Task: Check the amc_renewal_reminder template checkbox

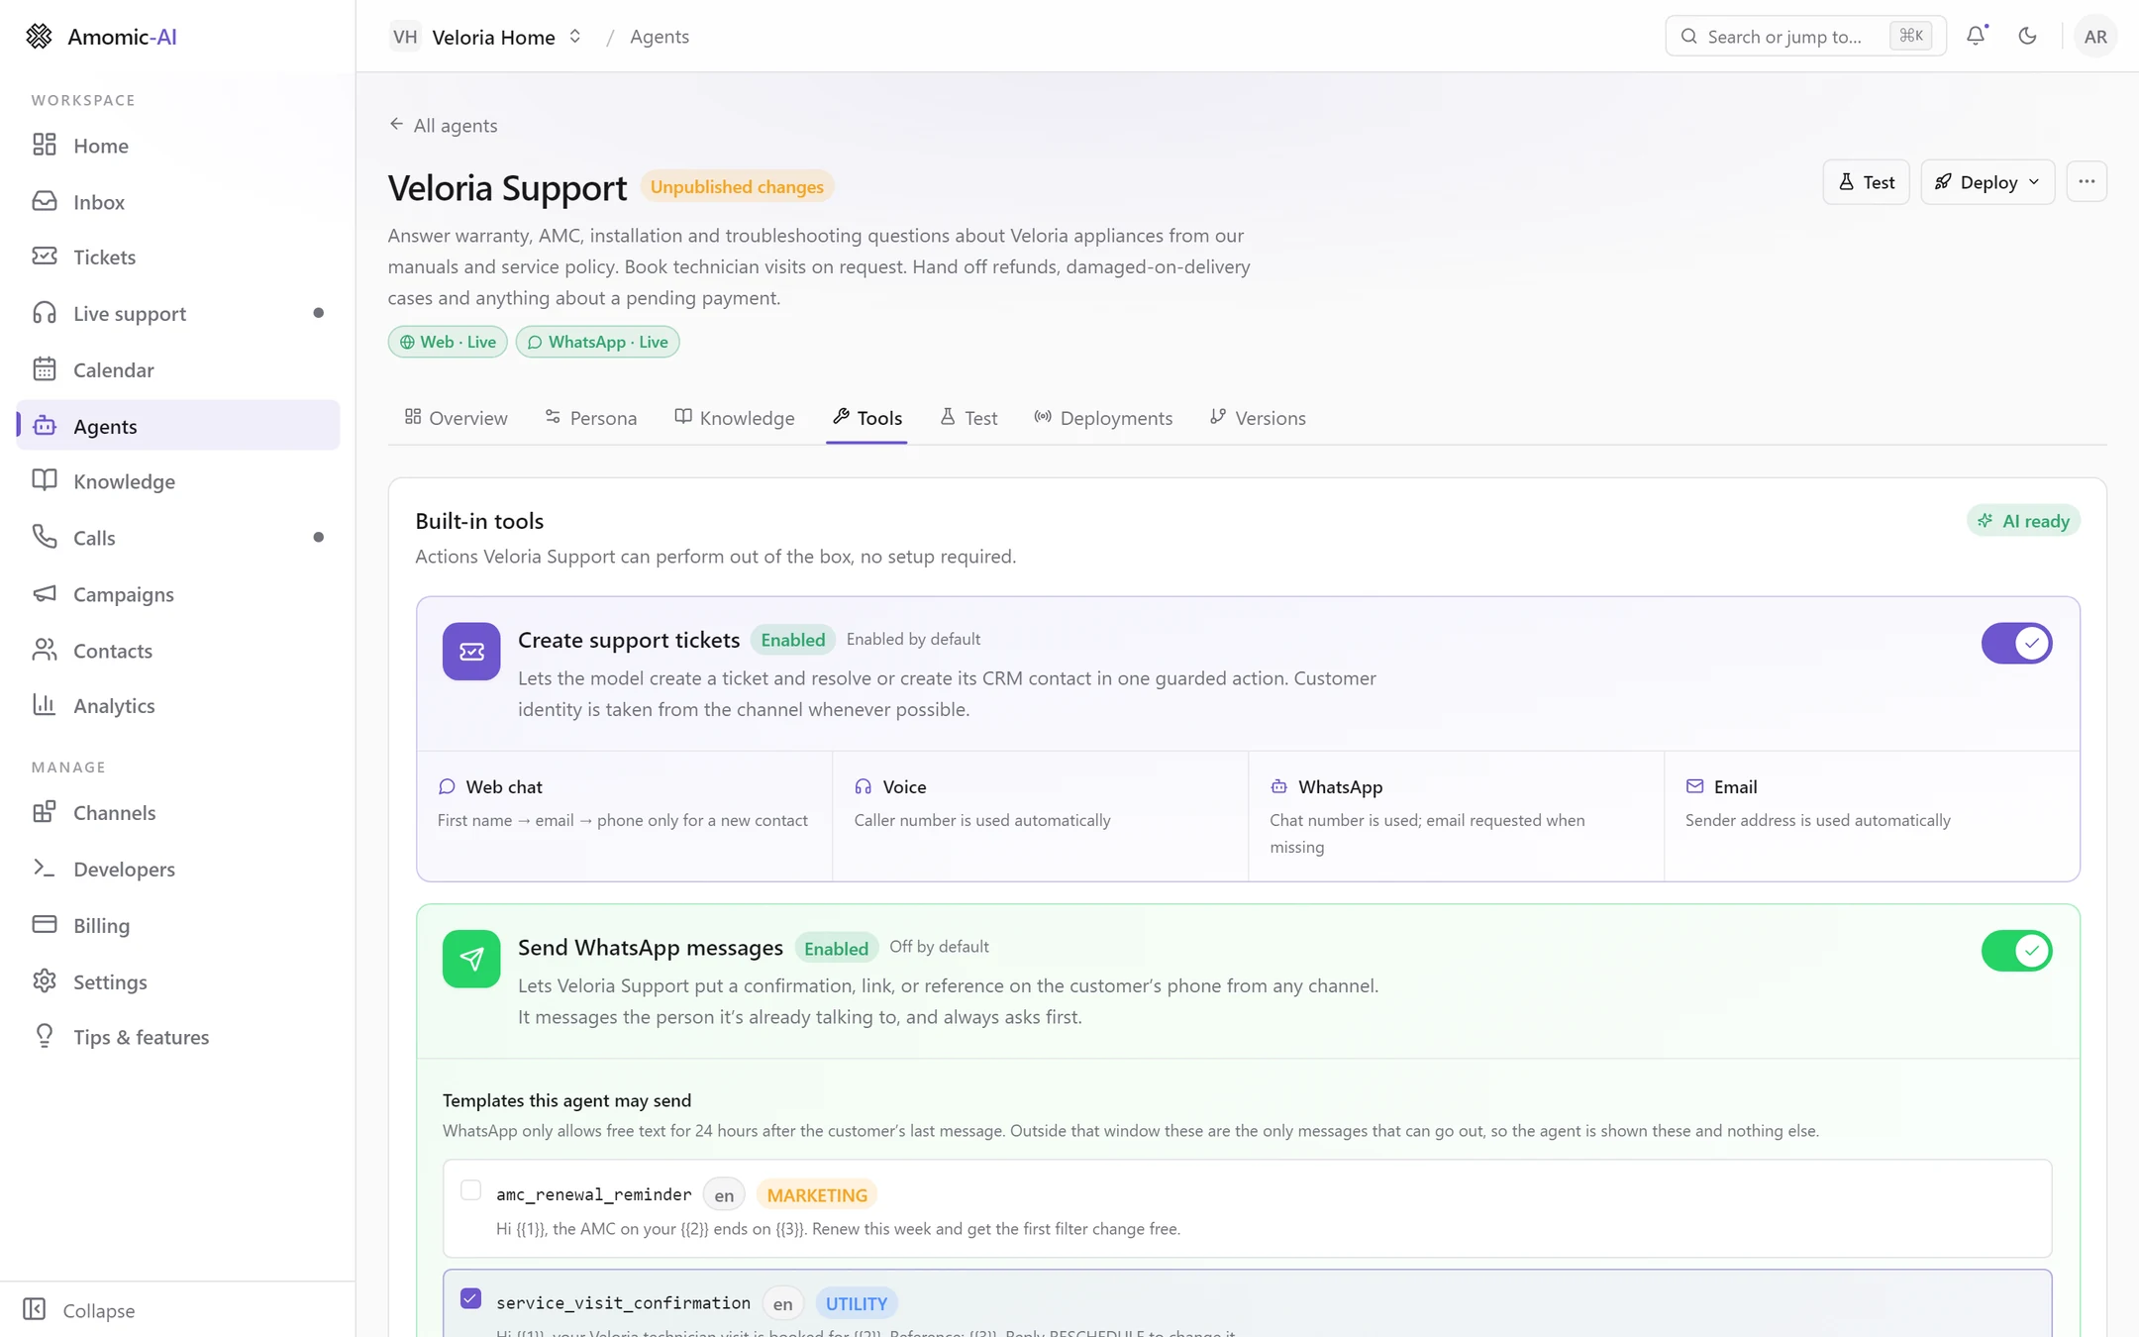Action: click(470, 1190)
